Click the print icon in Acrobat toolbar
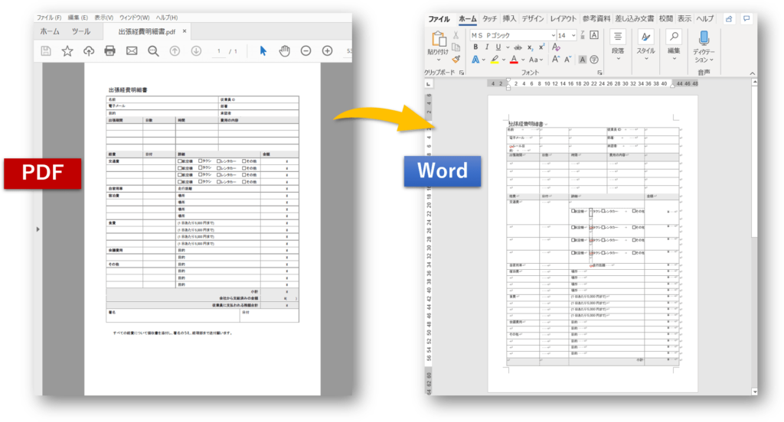The height and width of the screenshot is (422, 784). click(109, 51)
